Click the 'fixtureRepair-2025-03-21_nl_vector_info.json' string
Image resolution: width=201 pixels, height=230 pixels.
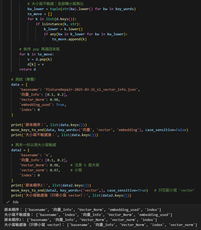point(91,90)
